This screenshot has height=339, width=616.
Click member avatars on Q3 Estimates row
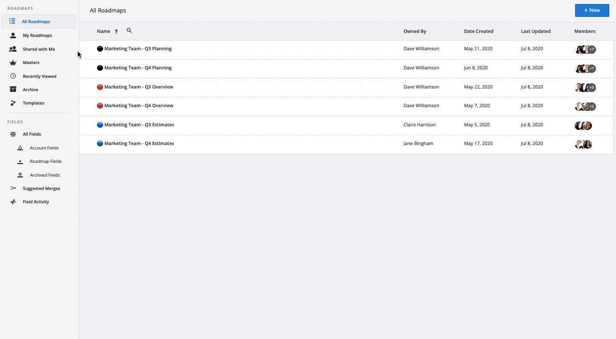click(x=583, y=125)
